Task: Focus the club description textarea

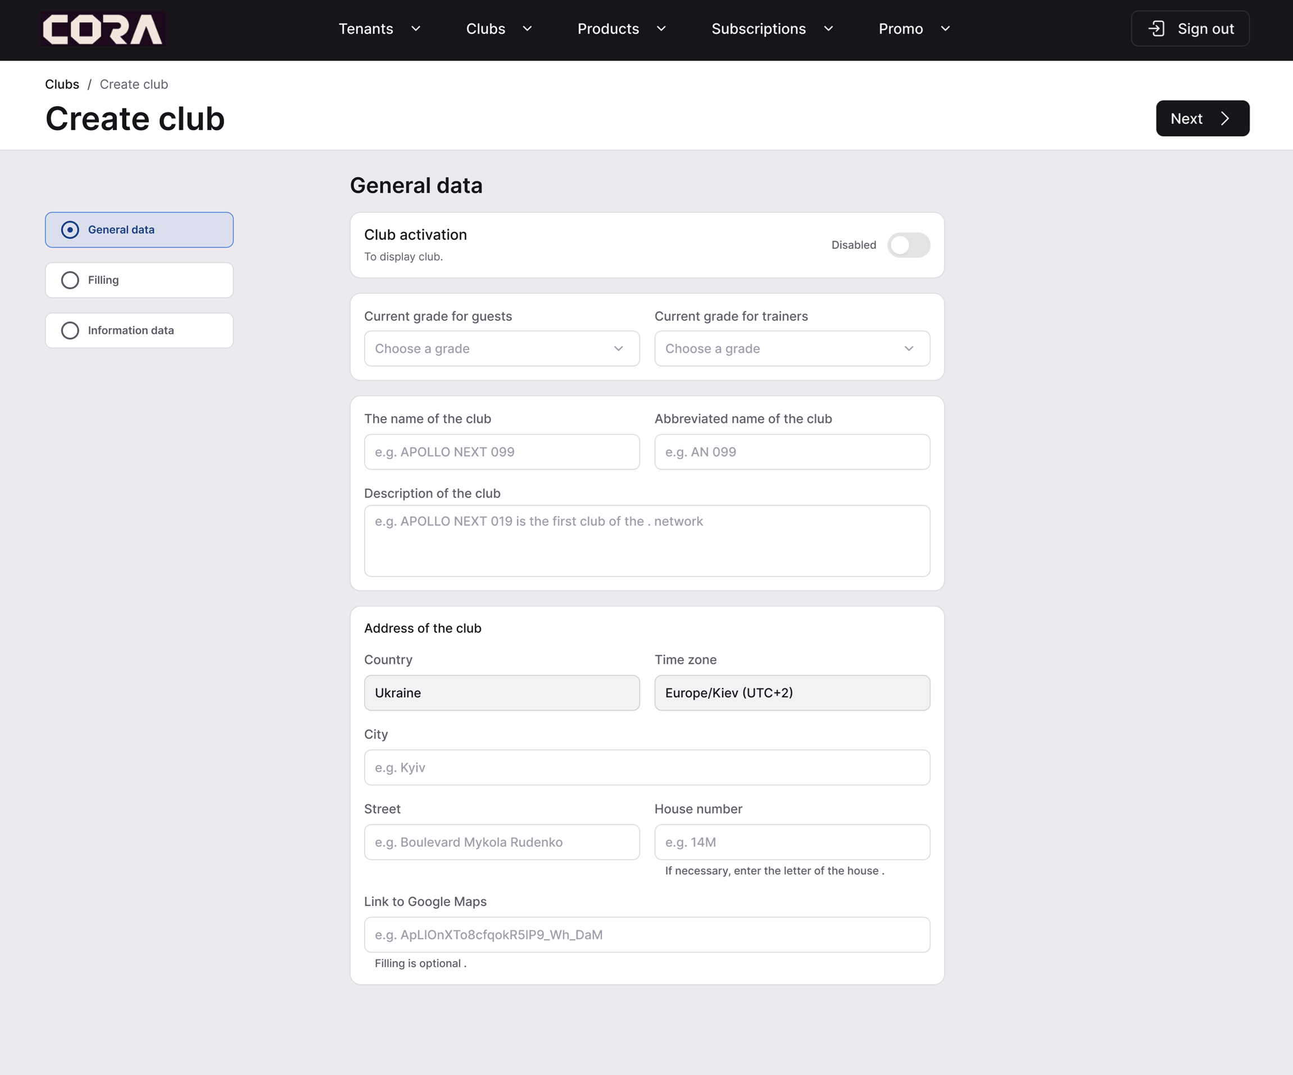Action: (x=646, y=541)
